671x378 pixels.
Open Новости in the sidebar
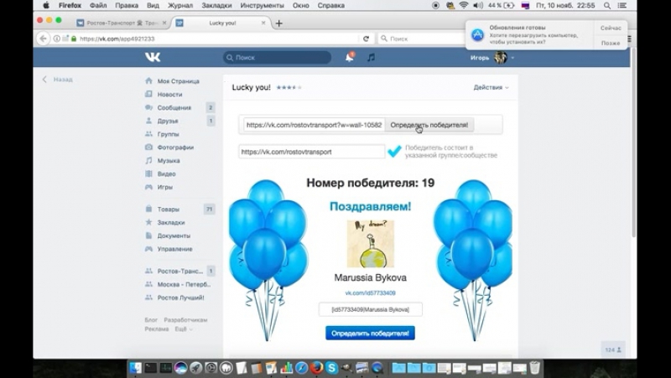coord(169,94)
